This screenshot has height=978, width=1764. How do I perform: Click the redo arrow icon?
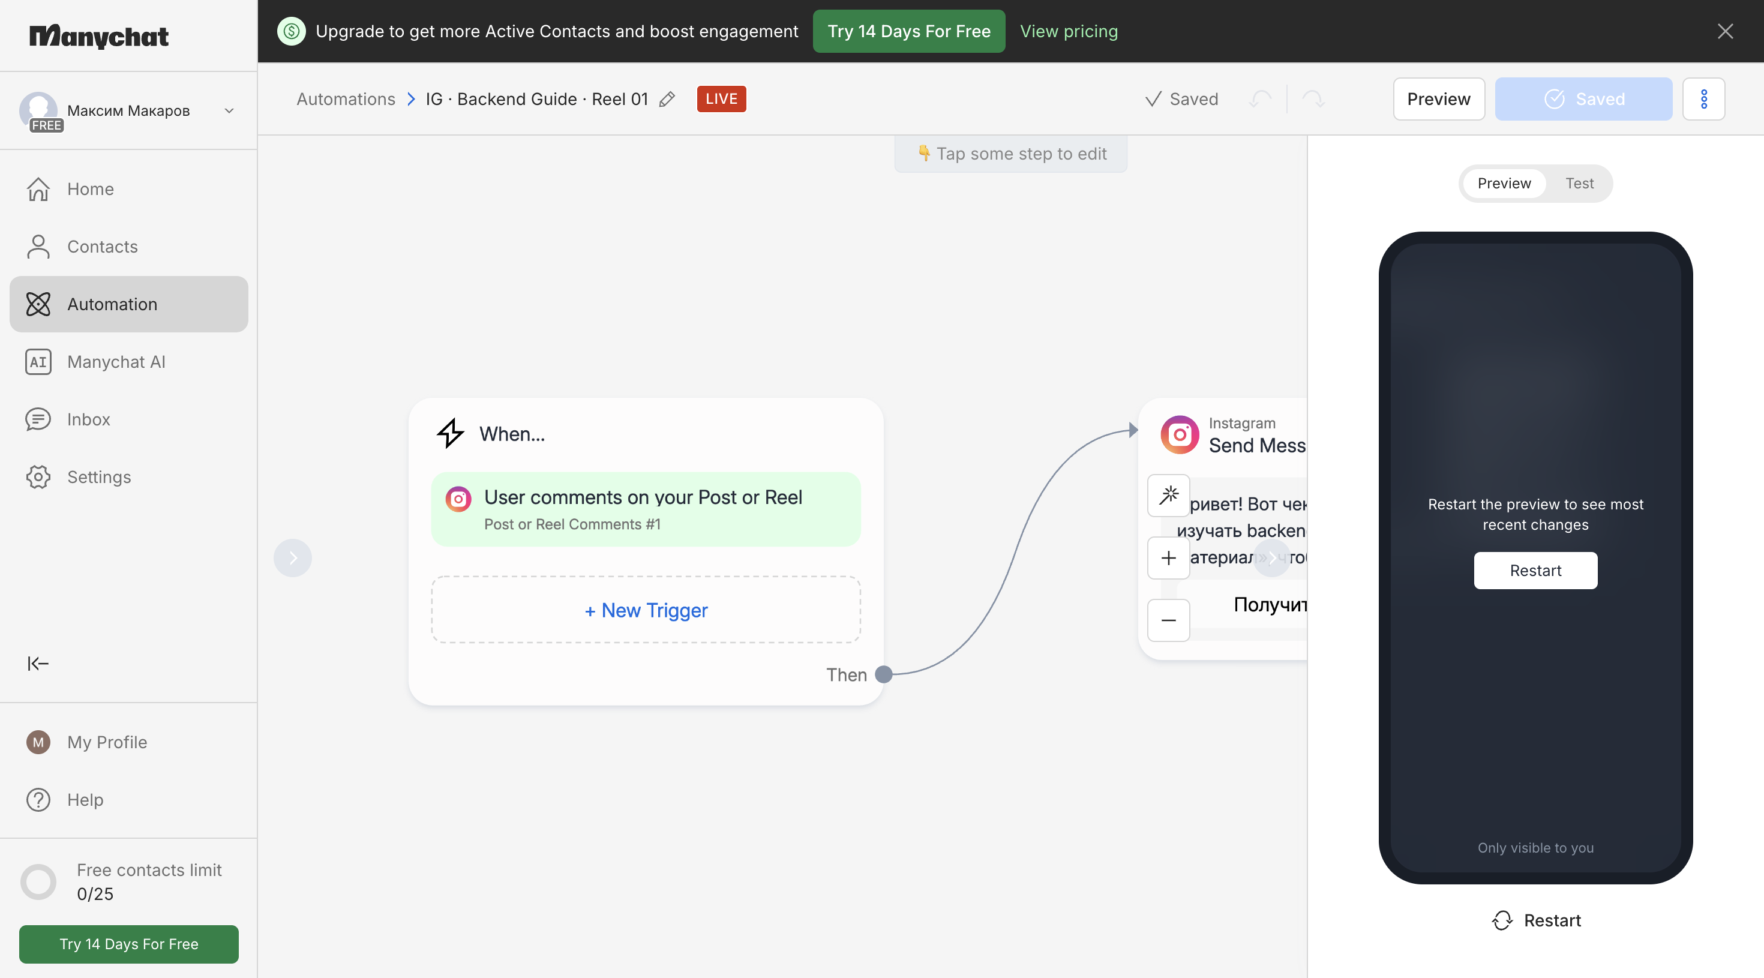[x=1313, y=100]
